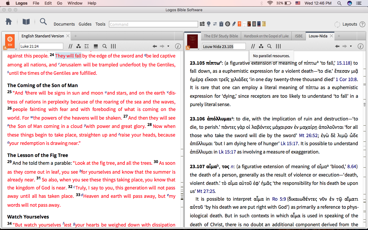
Task: Expand the ESV panel history dropdown arrow
Action: coord(168,46)
